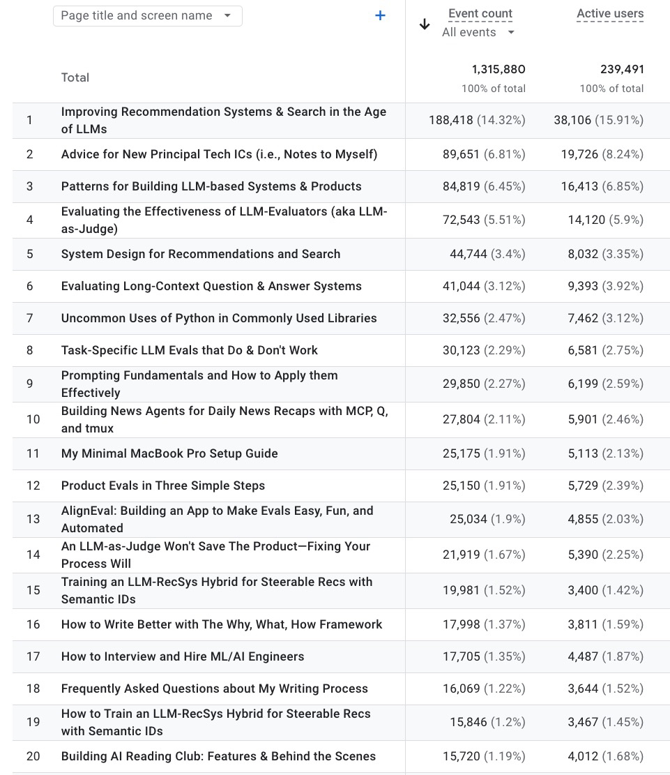Sort by the Active users column header

pos(610,13)
